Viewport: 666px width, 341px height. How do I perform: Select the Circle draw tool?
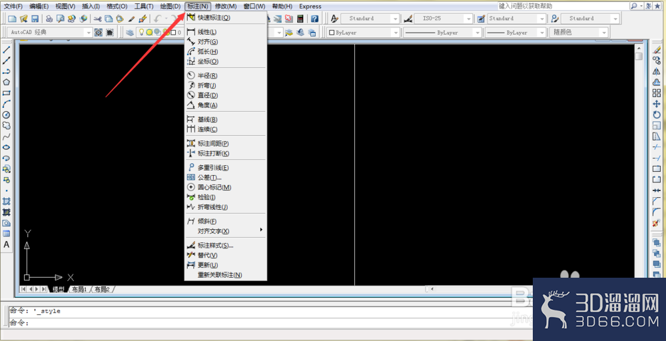click(x=7, y=115)
